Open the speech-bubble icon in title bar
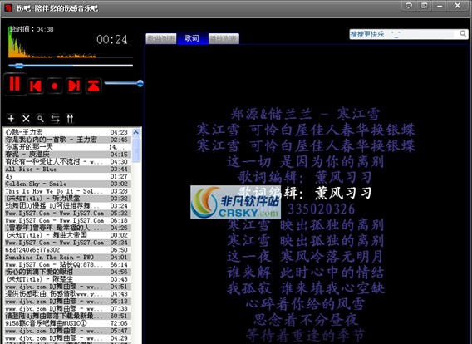The width and height of the screenshot is (472, 344). [409, 6]
